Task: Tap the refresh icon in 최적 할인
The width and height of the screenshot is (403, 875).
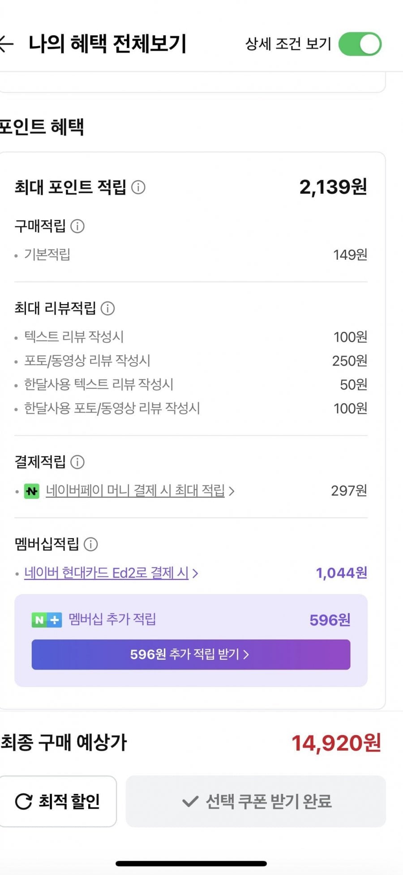Action: point(24,801)
